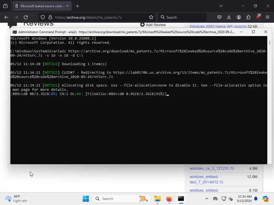Open windows_ce_5_121231.7z file link
The height and width of the screenshot is (205, 274).
click(x=212, y=169)
